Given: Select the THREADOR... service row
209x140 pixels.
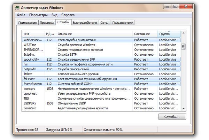Looking at the screenshot, I should 101,50.
